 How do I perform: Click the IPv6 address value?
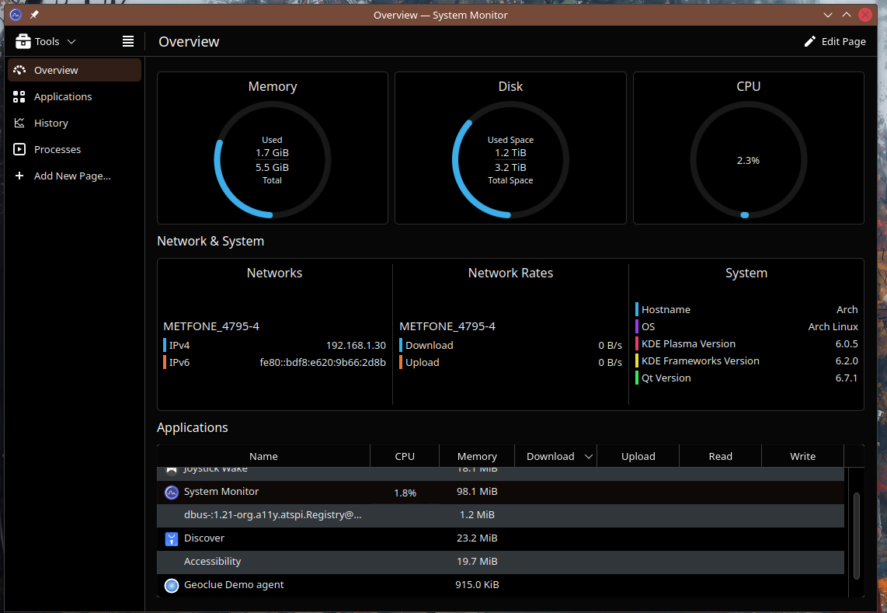point(322,362)
